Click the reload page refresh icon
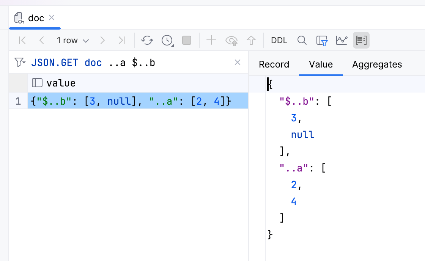The height and width of the screenshot is (261, 425). pyautogui.click(x=147, y=40)
